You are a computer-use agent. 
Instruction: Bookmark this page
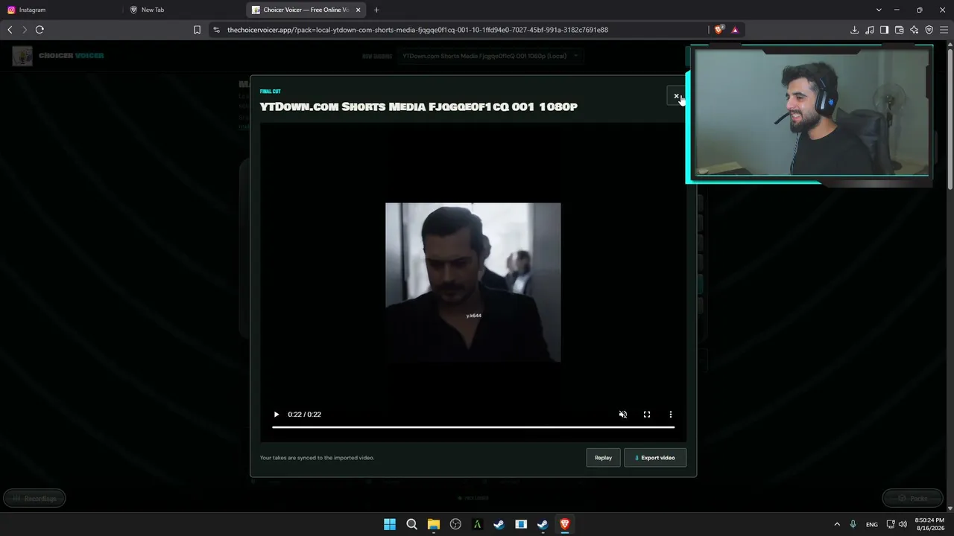(197, 30)
